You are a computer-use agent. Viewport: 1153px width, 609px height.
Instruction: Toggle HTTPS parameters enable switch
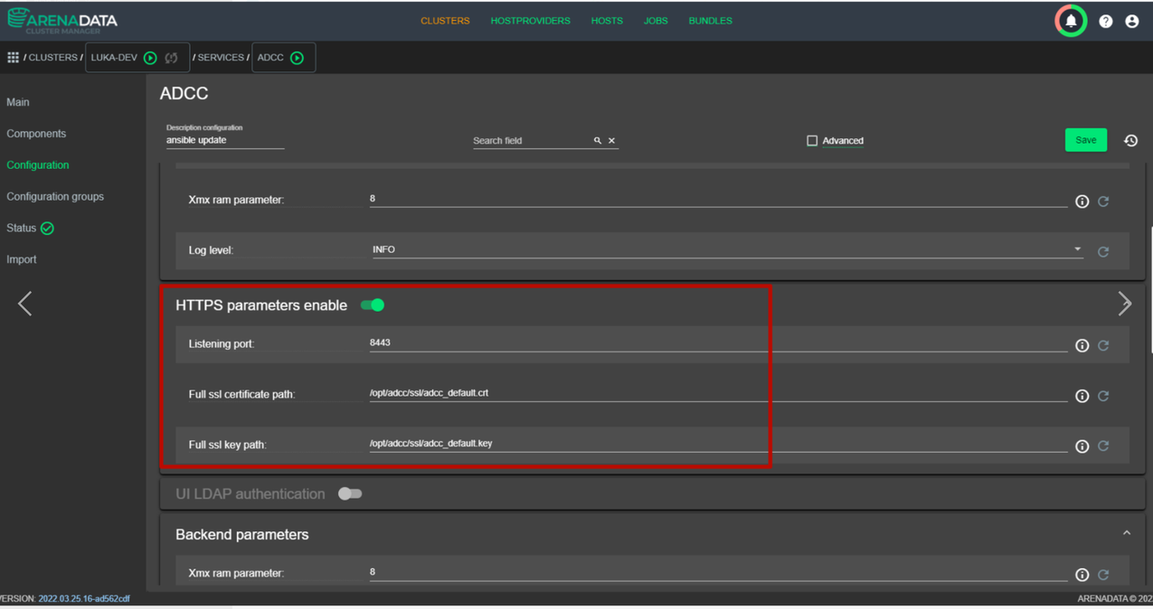(x=373, y=305)
